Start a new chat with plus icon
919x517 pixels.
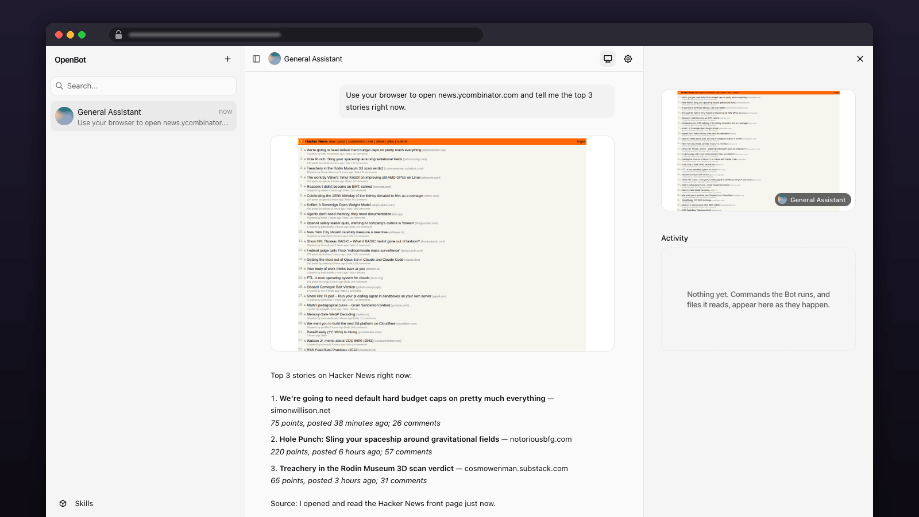[x=227, y=59]
